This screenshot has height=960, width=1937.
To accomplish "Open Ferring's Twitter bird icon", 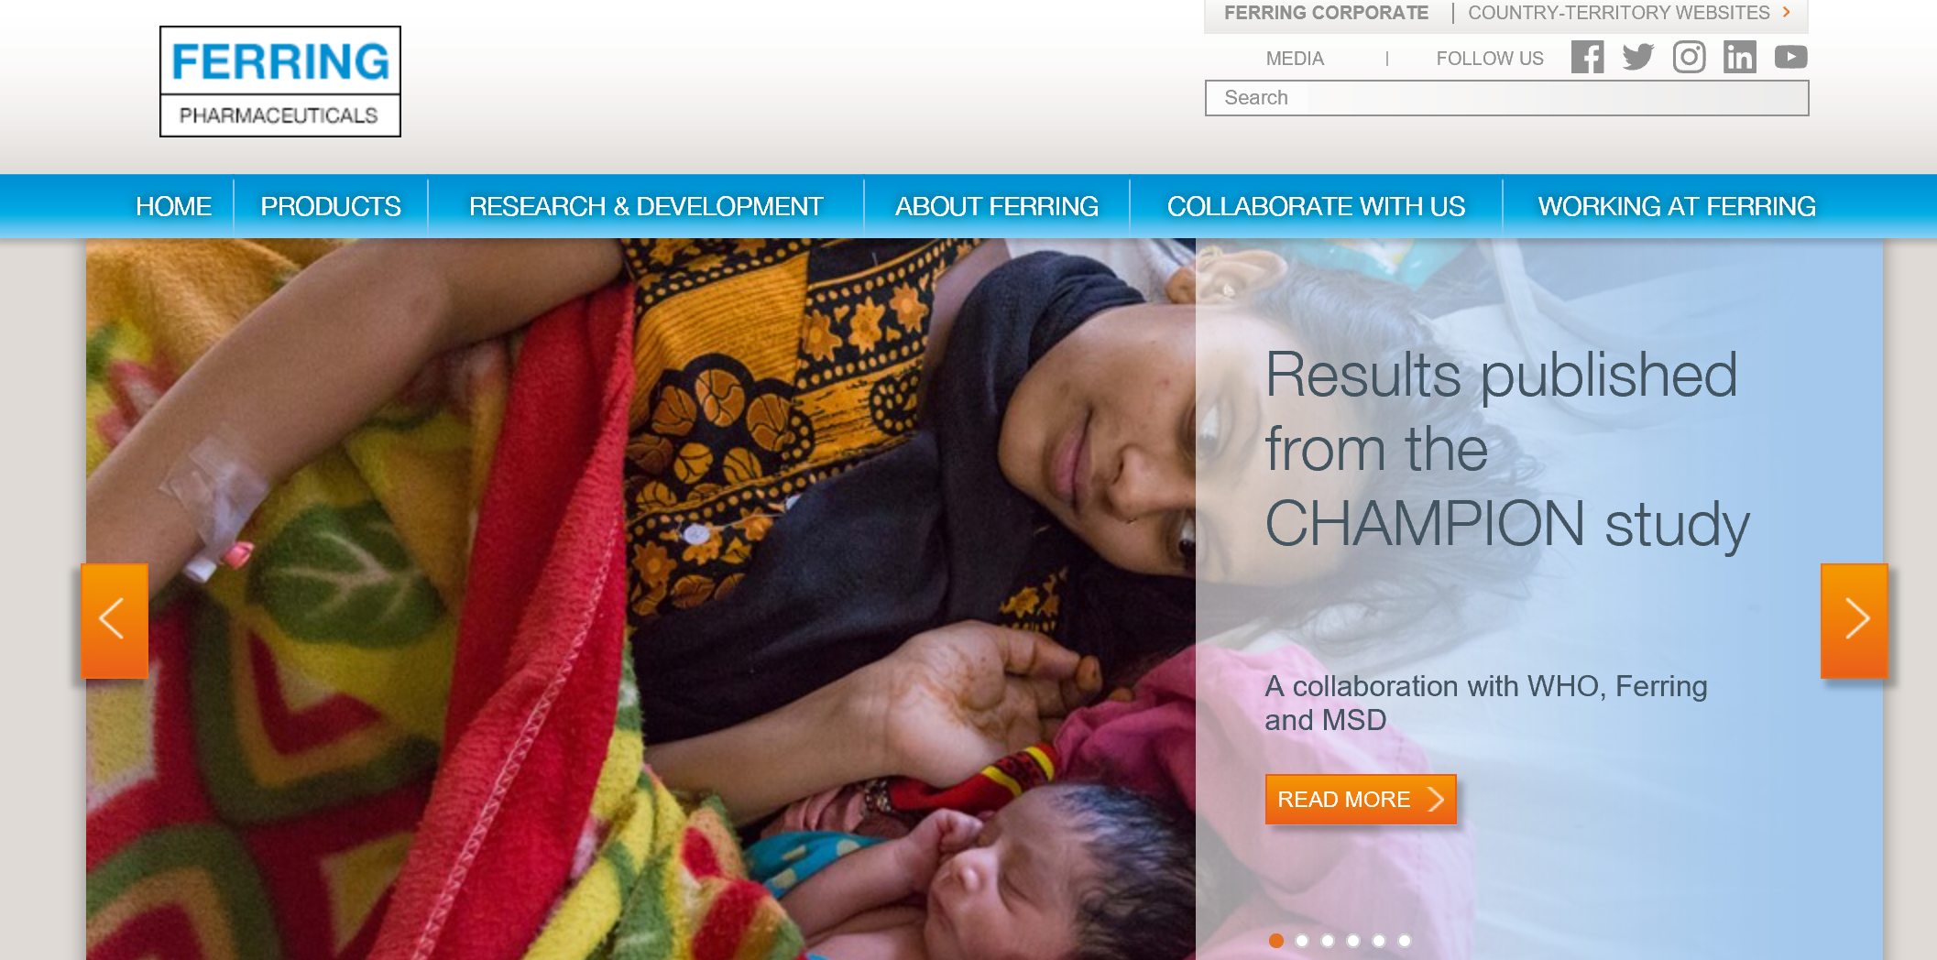I will 1638,58.
